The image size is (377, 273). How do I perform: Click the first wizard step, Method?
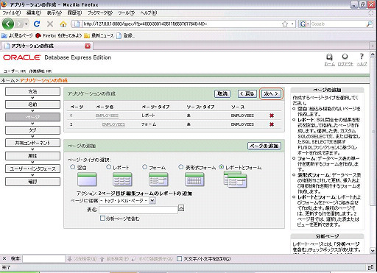(x=32, y=91)
